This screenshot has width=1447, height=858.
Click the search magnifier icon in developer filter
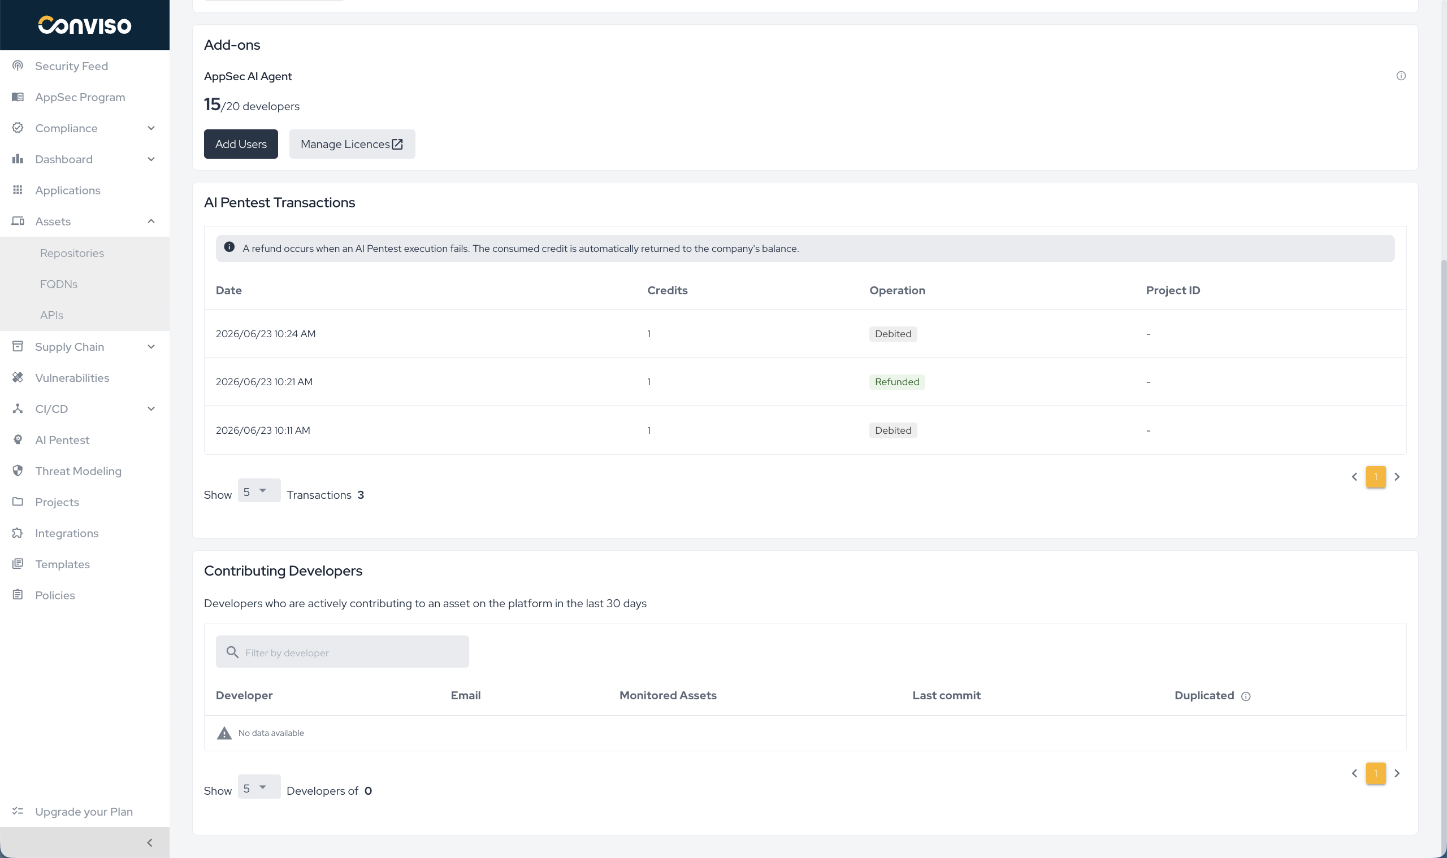pos(232,652)
